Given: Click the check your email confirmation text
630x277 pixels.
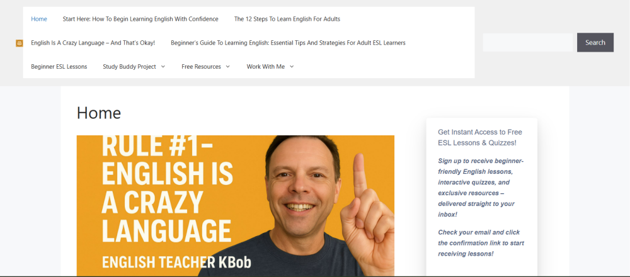Looking at the screenshot, I should click(x=481, y=243).
